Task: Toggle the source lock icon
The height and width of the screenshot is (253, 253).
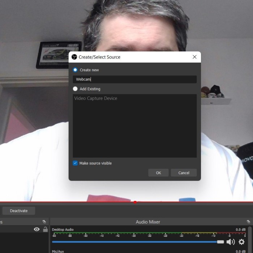Action: [x=45, y=229]
